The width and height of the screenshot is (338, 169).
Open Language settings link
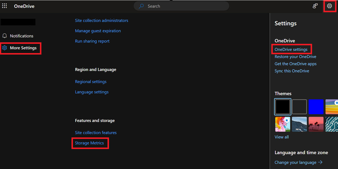coord(92,92)
